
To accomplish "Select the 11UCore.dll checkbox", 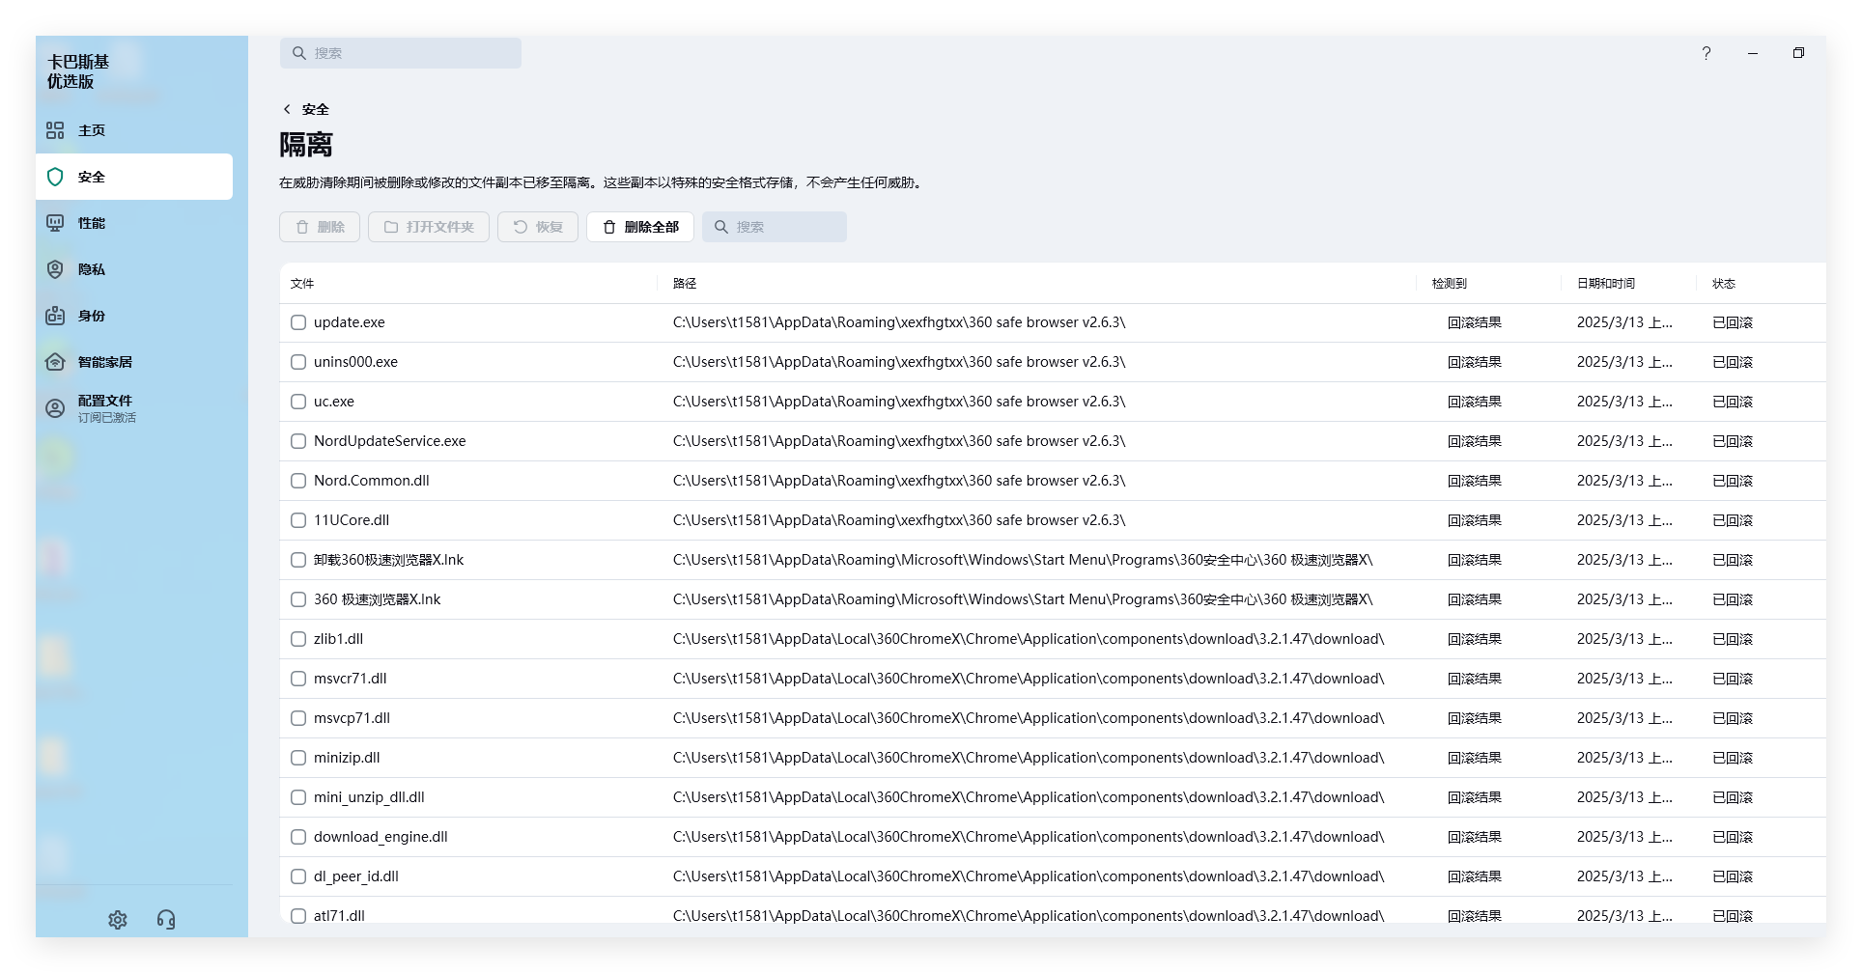I will tap(298, 520).
